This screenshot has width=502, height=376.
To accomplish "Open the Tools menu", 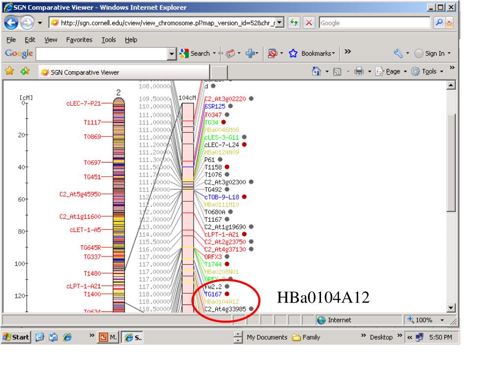I will click(x=108, y=40).
